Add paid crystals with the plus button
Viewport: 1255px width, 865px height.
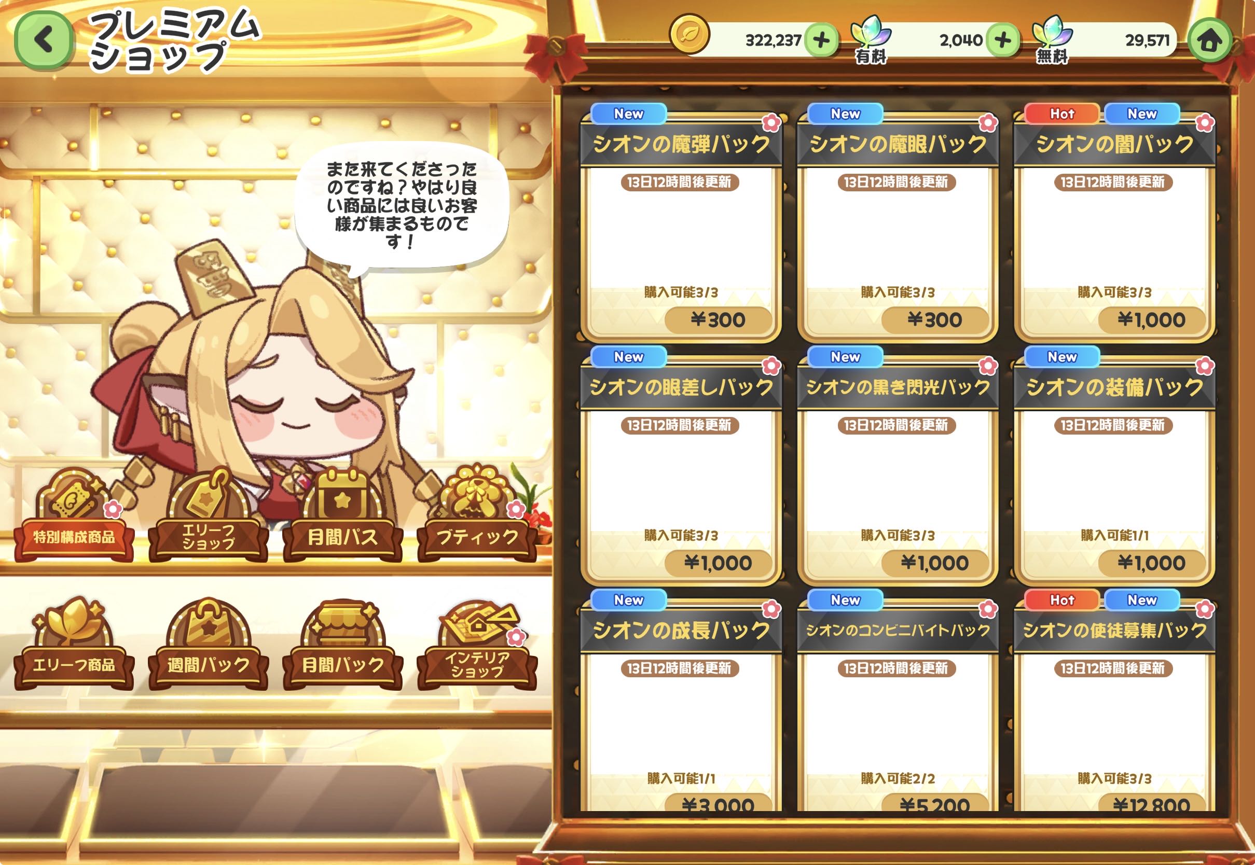[1003, 39]
